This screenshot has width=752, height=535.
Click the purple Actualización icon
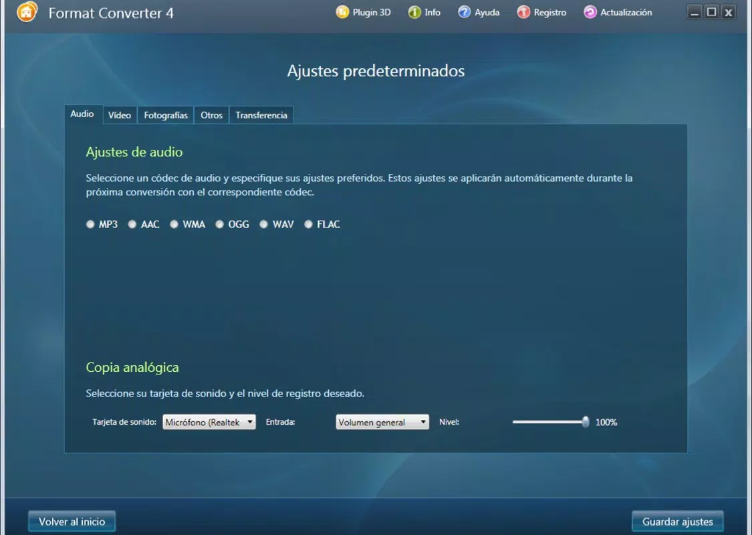pyautogui.click(x=590, y=12)
